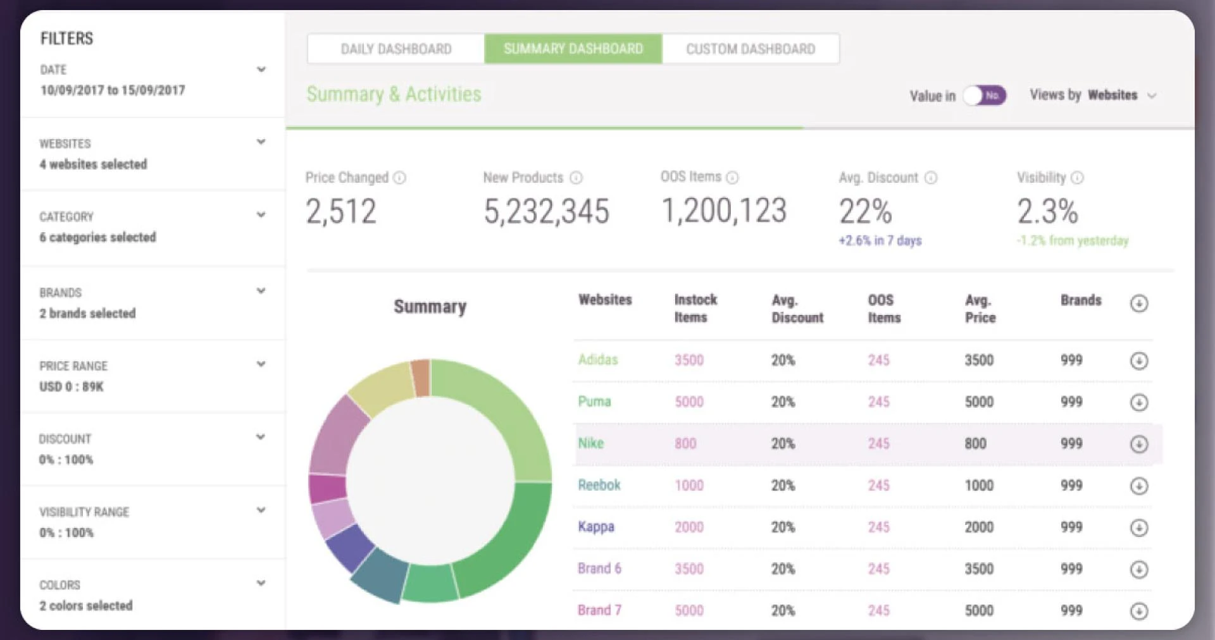
Task: Click the Avg. Discount info icon
Action: click(930, 178)
